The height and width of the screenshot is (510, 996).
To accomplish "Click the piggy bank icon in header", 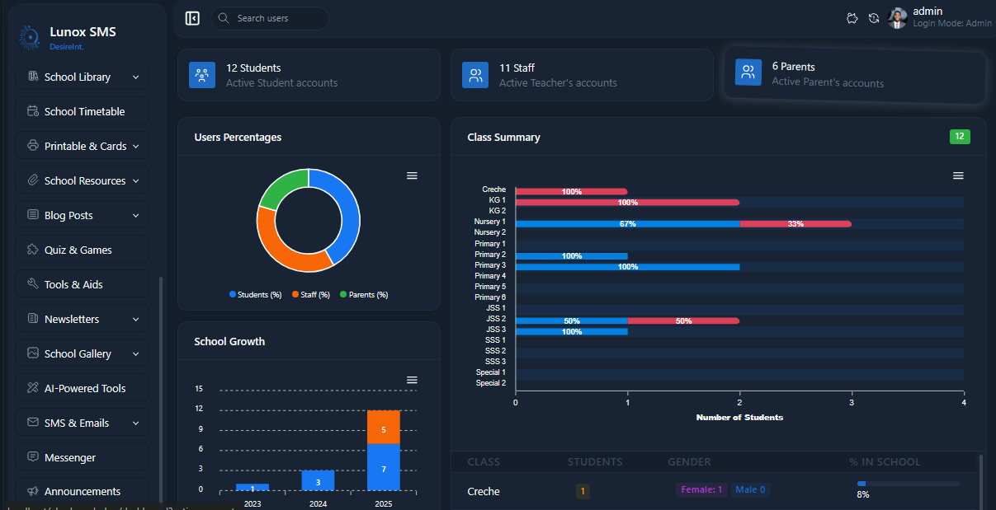I will [x=852, y=18].
